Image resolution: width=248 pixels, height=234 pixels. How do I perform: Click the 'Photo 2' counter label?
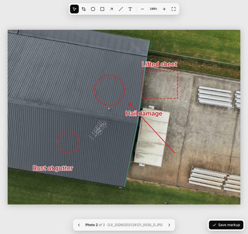91,225
